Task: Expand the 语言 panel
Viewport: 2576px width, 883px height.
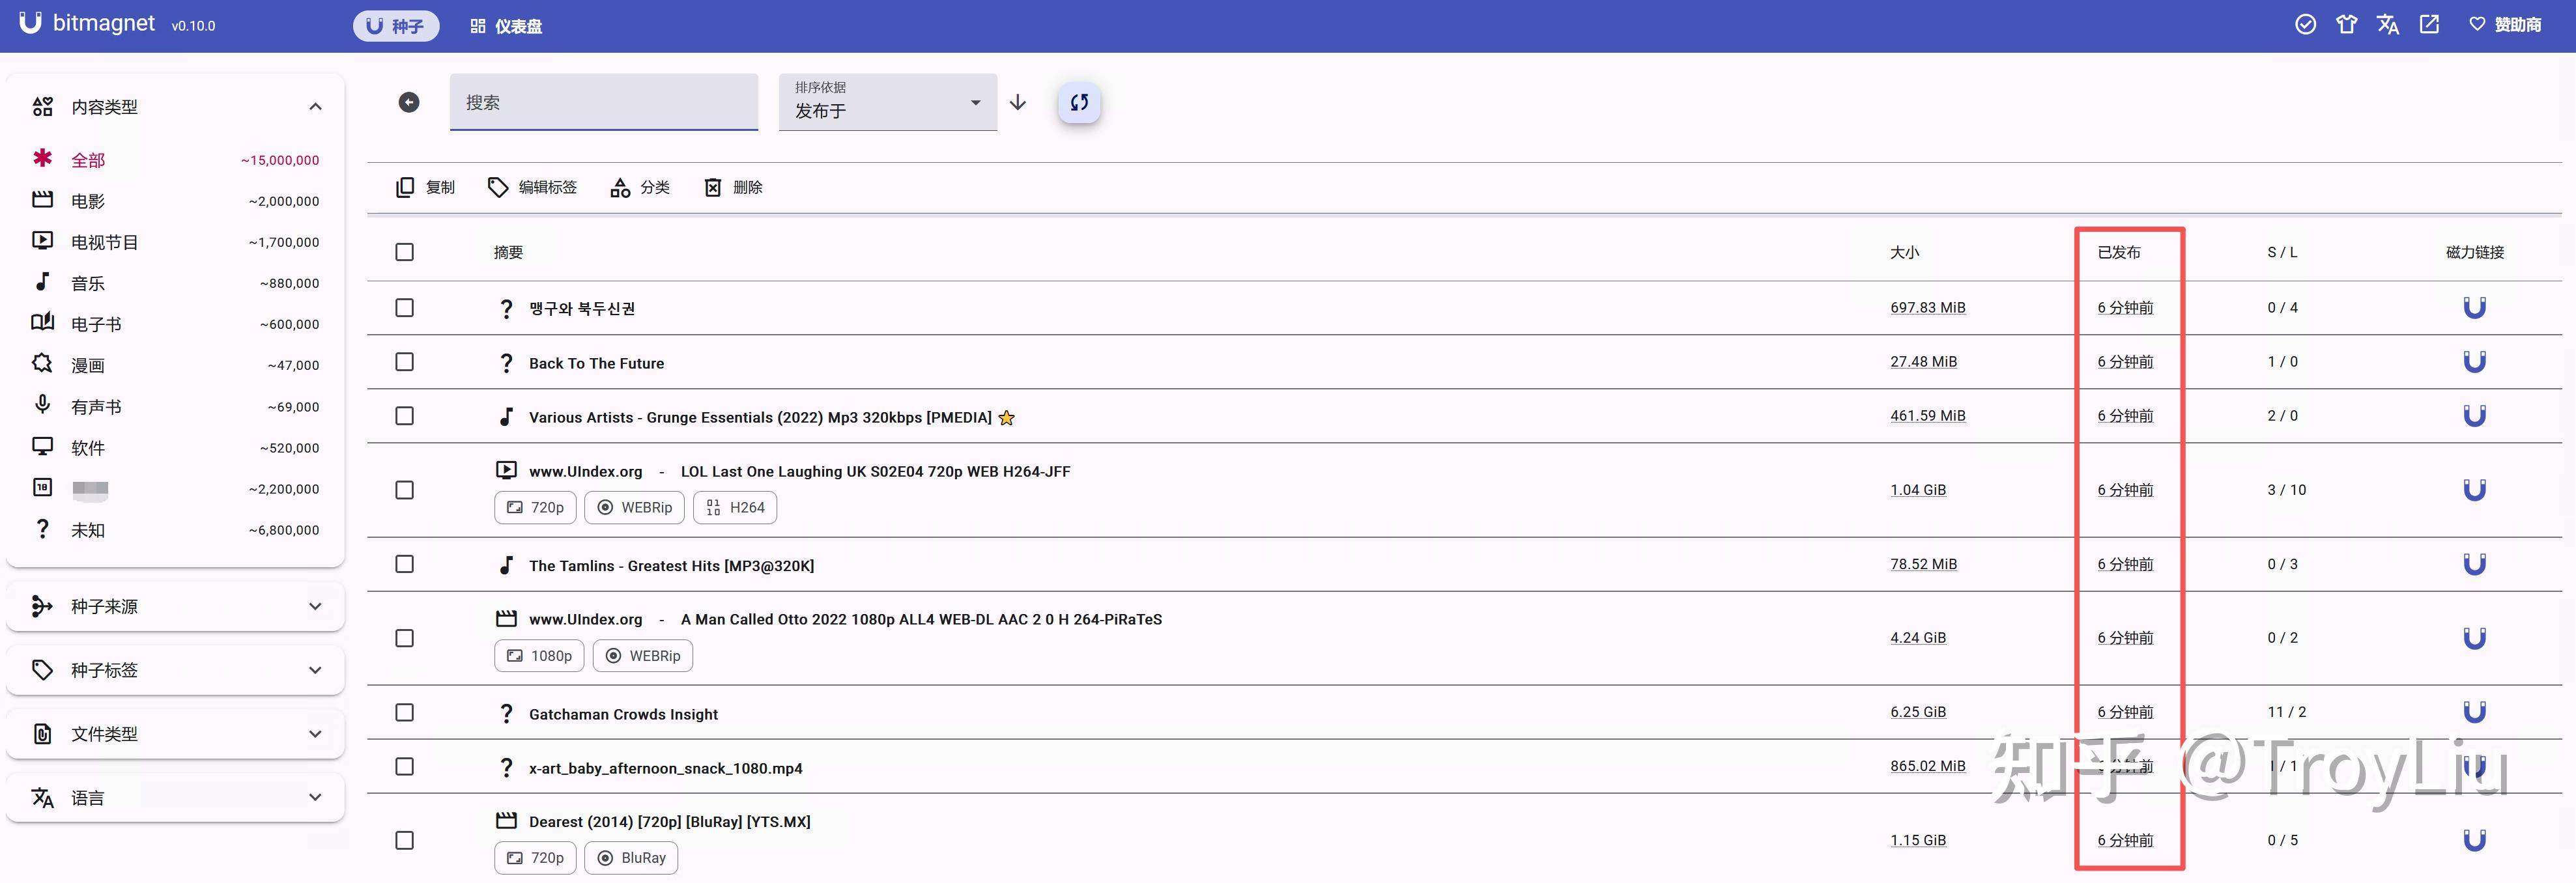Action: pos(176,798)
